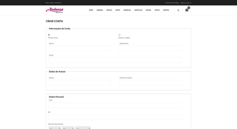Image resolution: width=237 pixels, height=129 pixels.
Task: Focus the RG input field
Action: (115, 117)
